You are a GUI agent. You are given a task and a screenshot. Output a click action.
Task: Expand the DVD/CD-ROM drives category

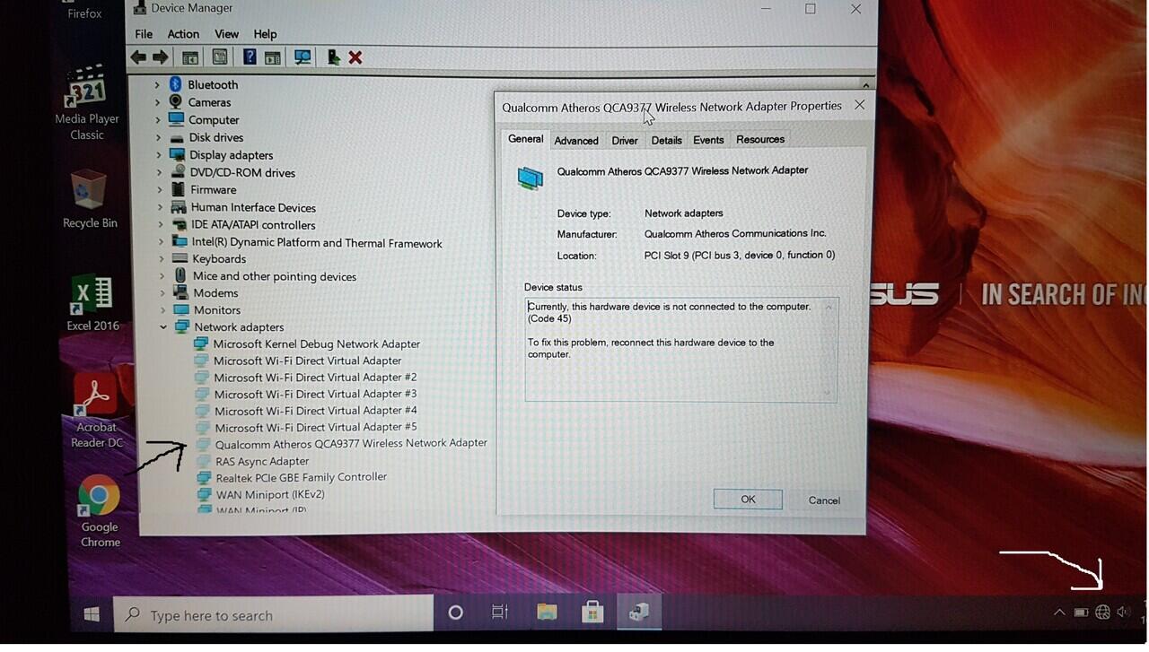pyautogui.click(x=159, y=172)
